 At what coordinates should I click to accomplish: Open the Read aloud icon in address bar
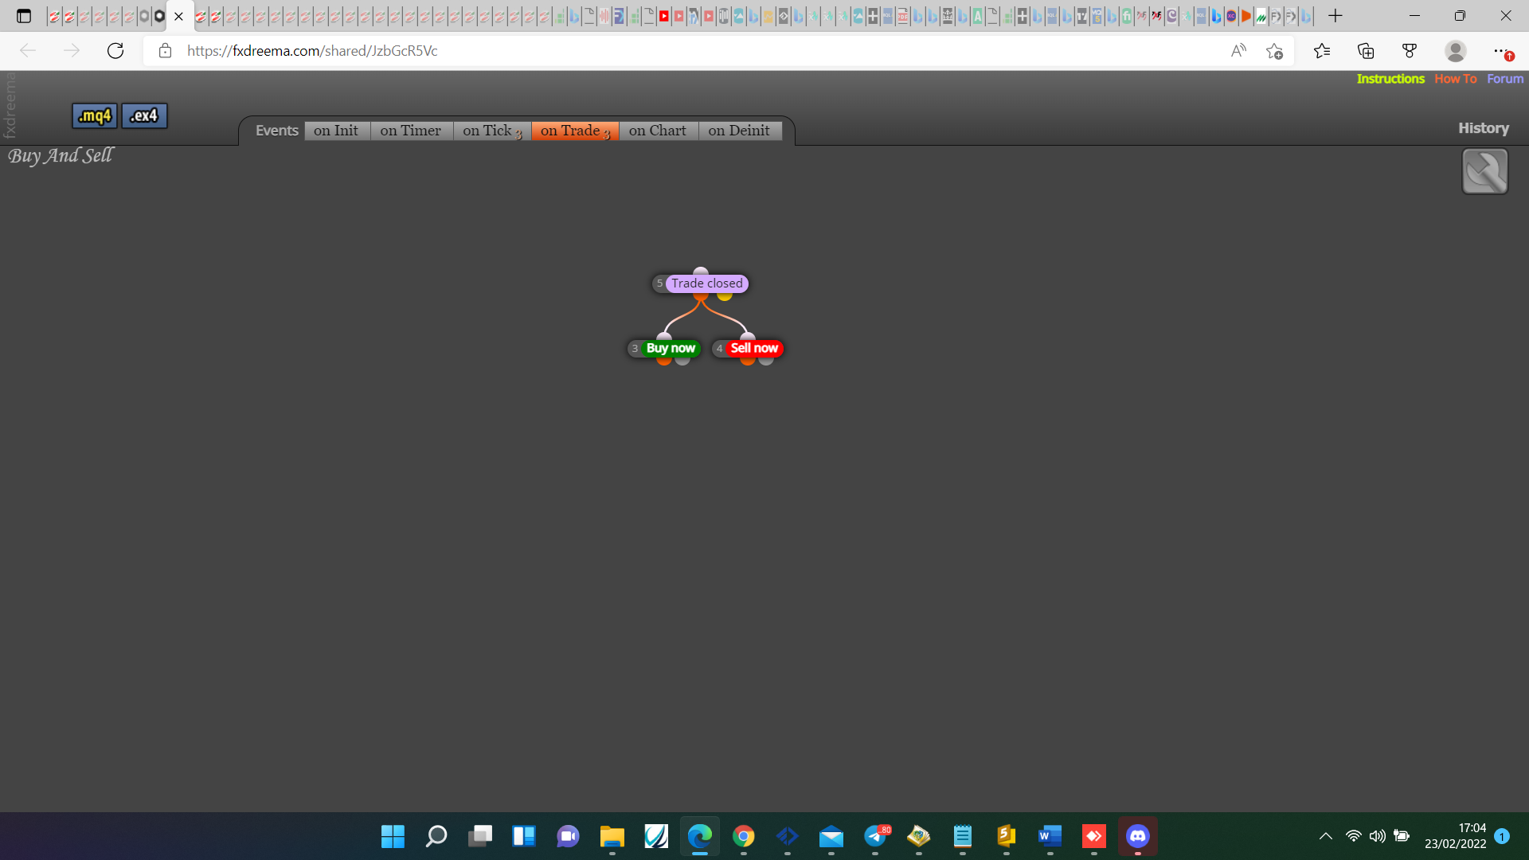pos(1238,51)
